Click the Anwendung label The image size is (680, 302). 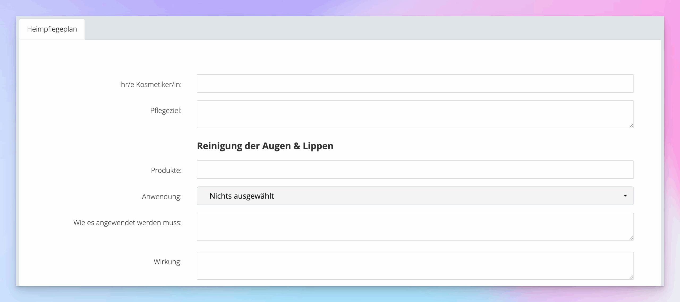pos(161,197)
